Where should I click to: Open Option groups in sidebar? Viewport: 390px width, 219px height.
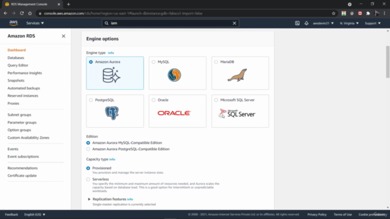(x=19, y=130)
